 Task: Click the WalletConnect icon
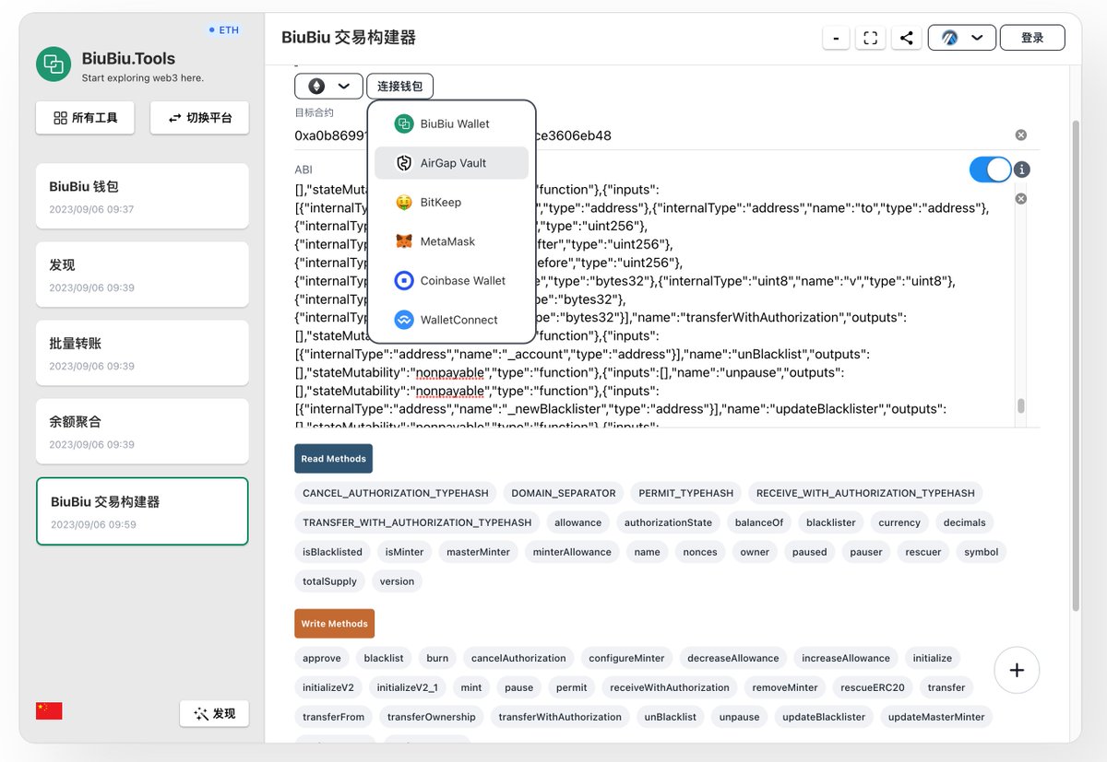pos(404,320)
